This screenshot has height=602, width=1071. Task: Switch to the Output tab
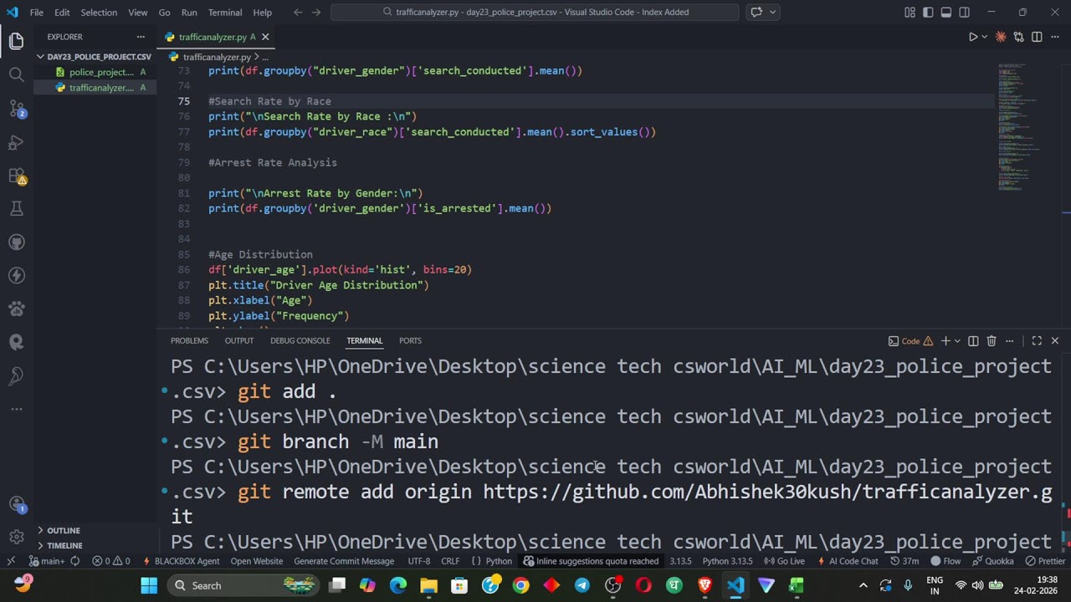click(x=238, y=340)
